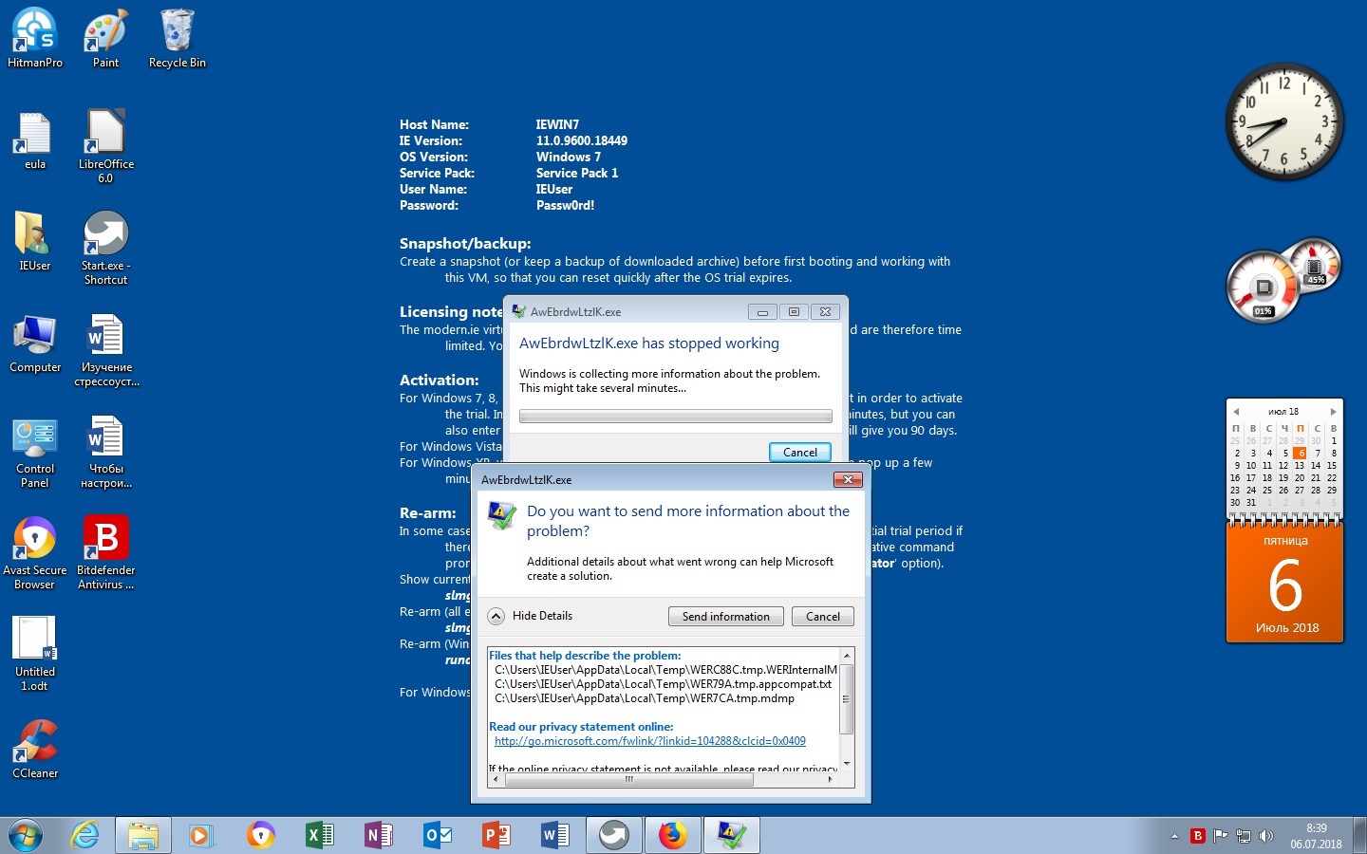This screenshot has height=854, width=1367.
Task: Open the Windows Start menu
Action: point(26,835)
